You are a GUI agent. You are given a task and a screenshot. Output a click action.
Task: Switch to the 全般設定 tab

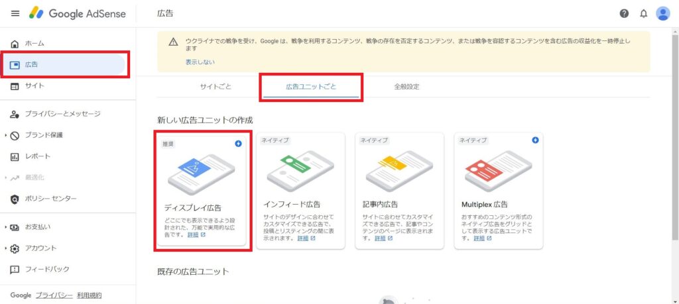406,87
